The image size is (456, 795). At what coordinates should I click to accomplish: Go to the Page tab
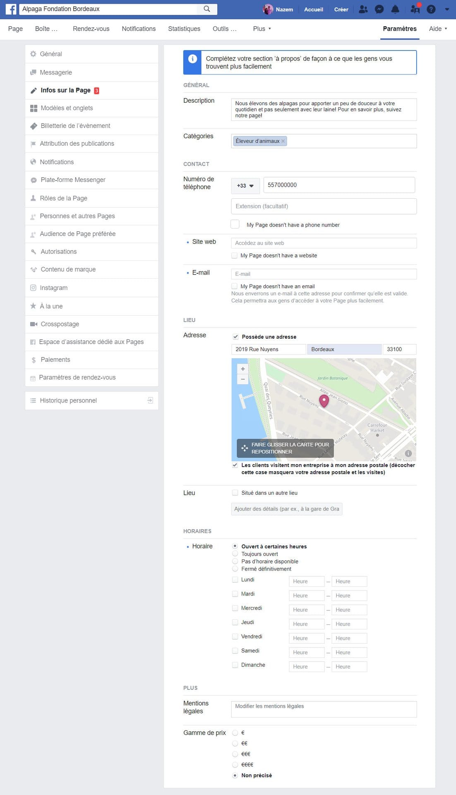point(15,29)
